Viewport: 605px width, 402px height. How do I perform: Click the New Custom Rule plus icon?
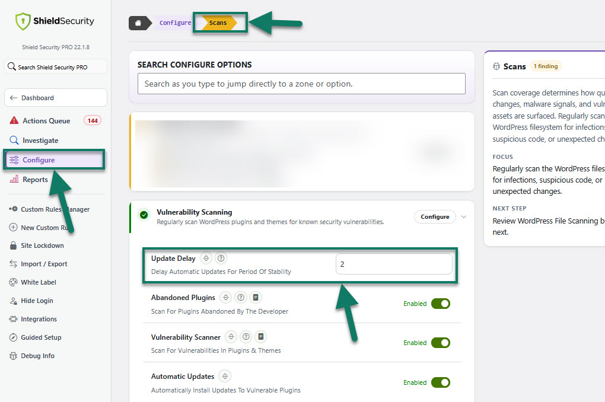(13, 227)
